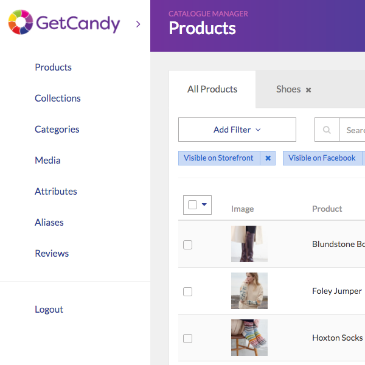Open Collections in the sidebar

(x=58, y=98)
